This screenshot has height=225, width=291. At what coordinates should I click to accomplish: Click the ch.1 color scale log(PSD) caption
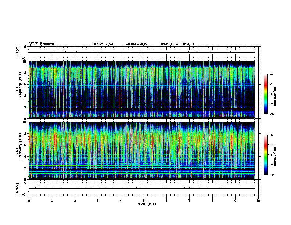click(x=276, y=96)
